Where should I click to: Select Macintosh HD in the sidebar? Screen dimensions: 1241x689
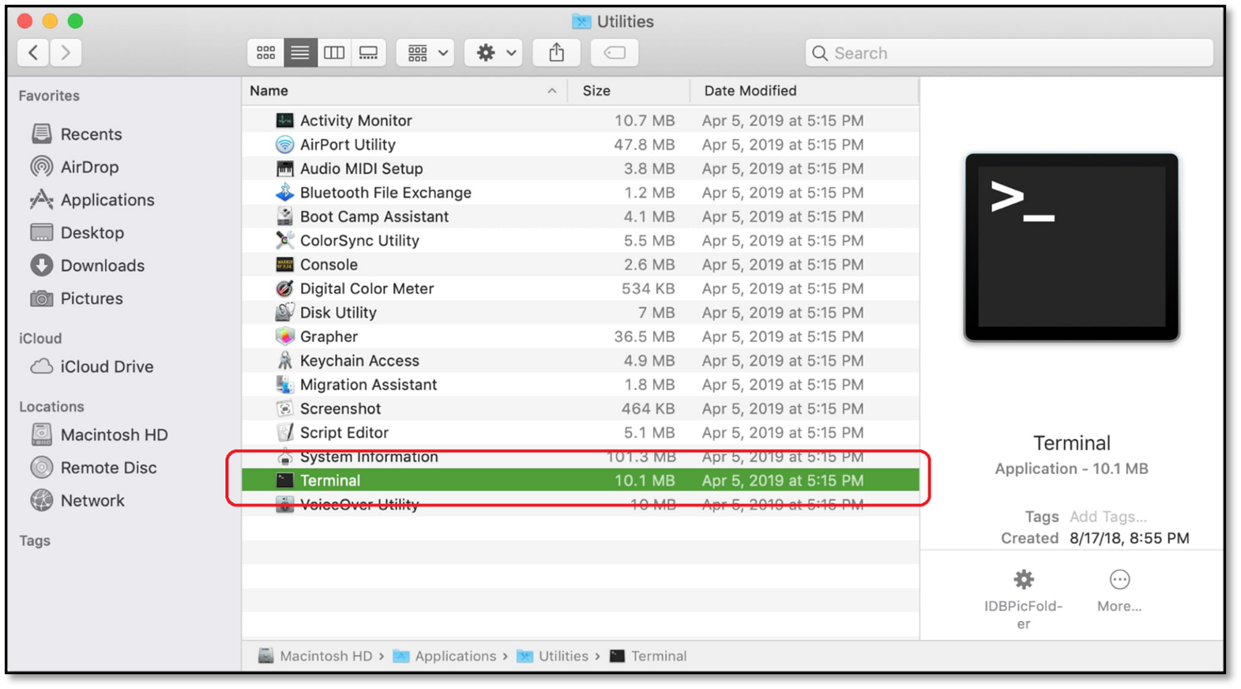pyautogui.click(x=99, y=435)
